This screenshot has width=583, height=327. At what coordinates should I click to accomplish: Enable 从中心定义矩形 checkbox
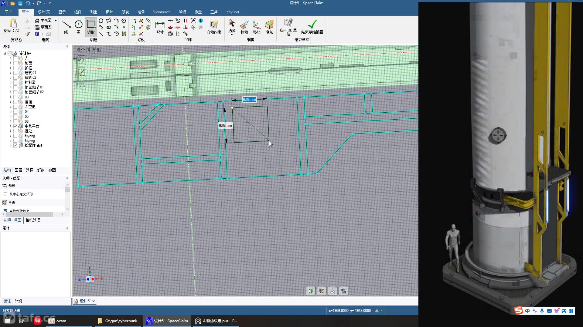[x=5, y=194]
